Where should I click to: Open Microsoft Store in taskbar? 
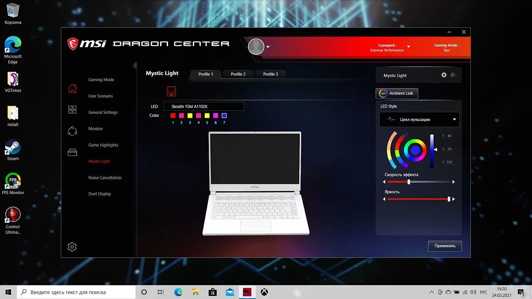point(212,292)
